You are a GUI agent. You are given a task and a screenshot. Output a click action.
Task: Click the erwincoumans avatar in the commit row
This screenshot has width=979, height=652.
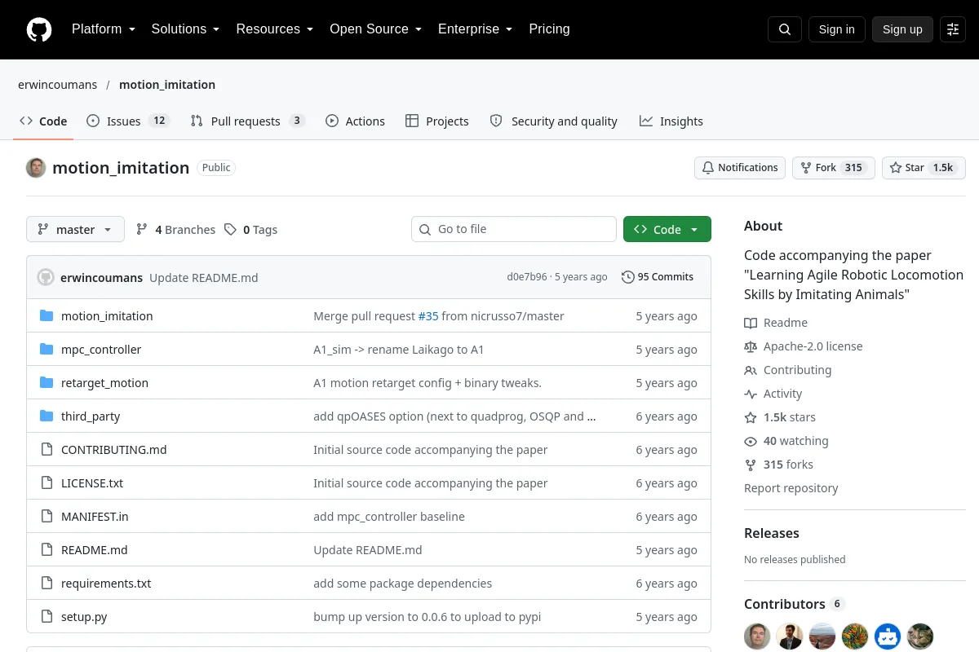(46, 277)
